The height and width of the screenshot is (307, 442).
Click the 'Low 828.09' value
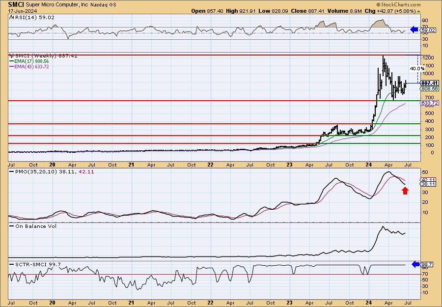[x=273, y=11]
